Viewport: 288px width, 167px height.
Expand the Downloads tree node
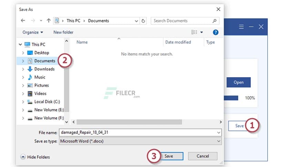click(23, 69)
